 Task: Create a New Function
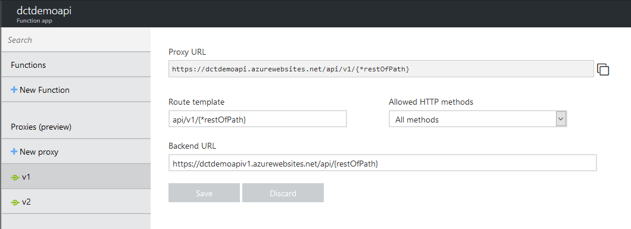(76, 90)
